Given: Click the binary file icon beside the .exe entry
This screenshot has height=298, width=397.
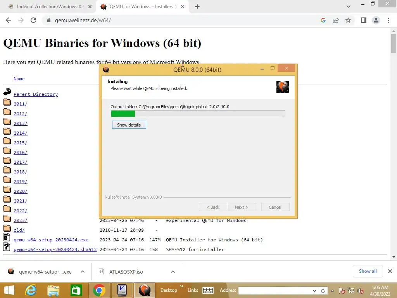Looking at the screenshot, I should tap(7, 237).
